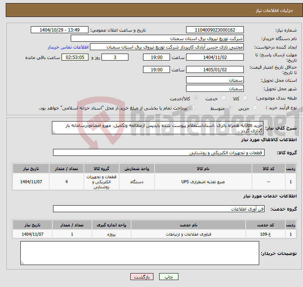The image size is (303, 287).
Task: Click the response deadline date 1404/11/02
Action: (x=215, y=57)
